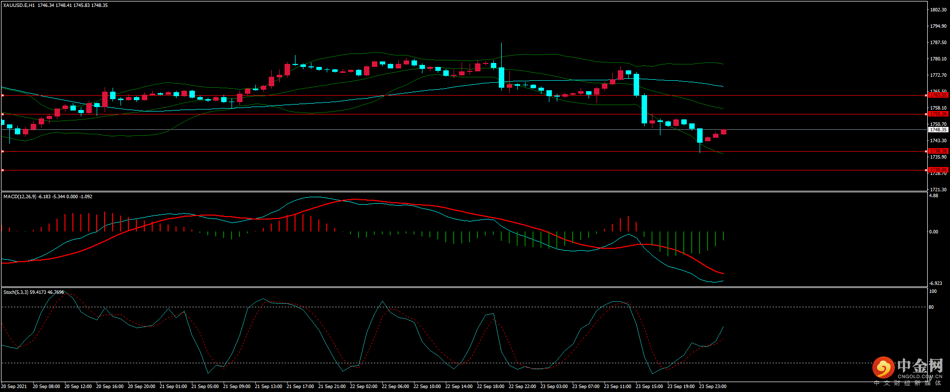Image resolution: width=950 pixels, height=392 pixels.
Task: Click the current price label 1748.35
Action: (x=938, y=130)
